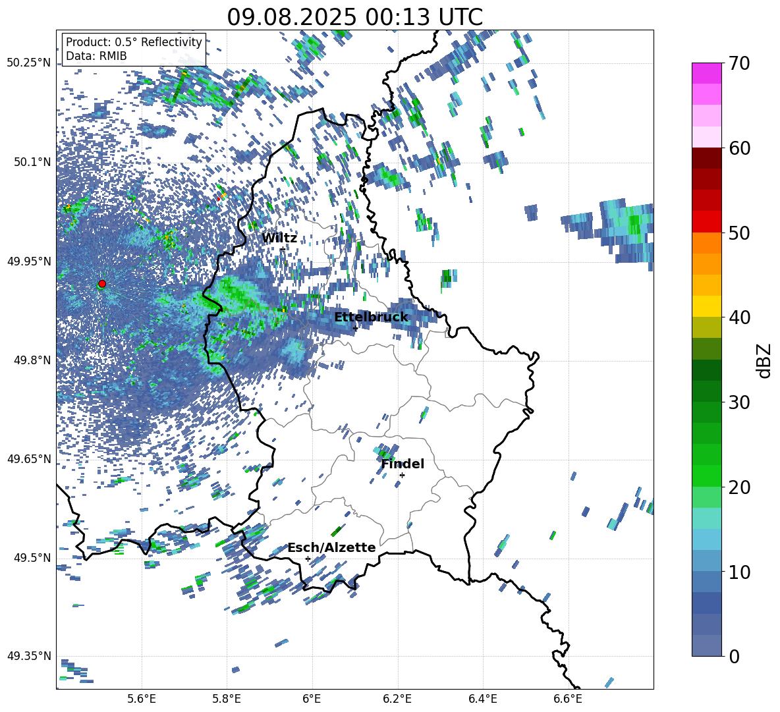Click the 50.1°N latitude label
780x712 pixels.
pos(32,162)
